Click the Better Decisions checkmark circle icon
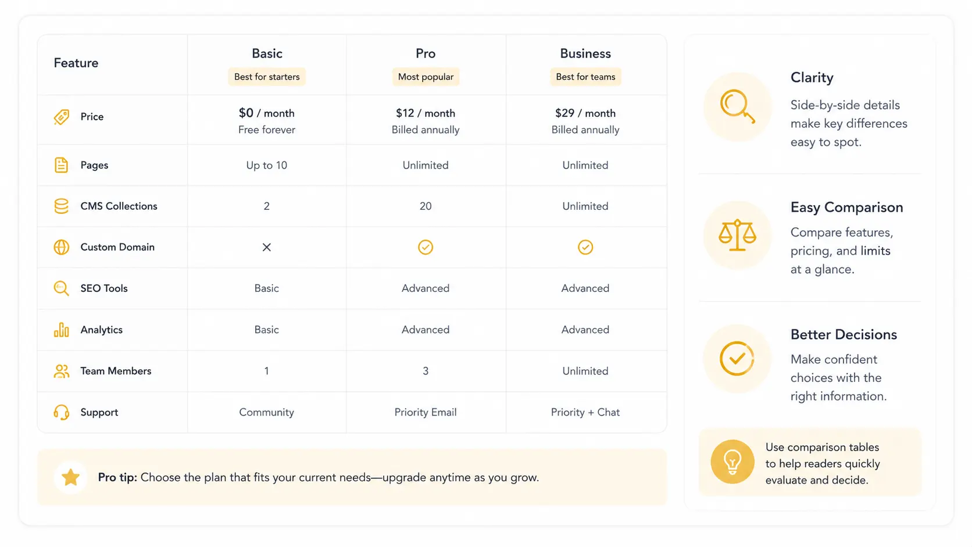 pyautogui.click(x=737, y=358)
